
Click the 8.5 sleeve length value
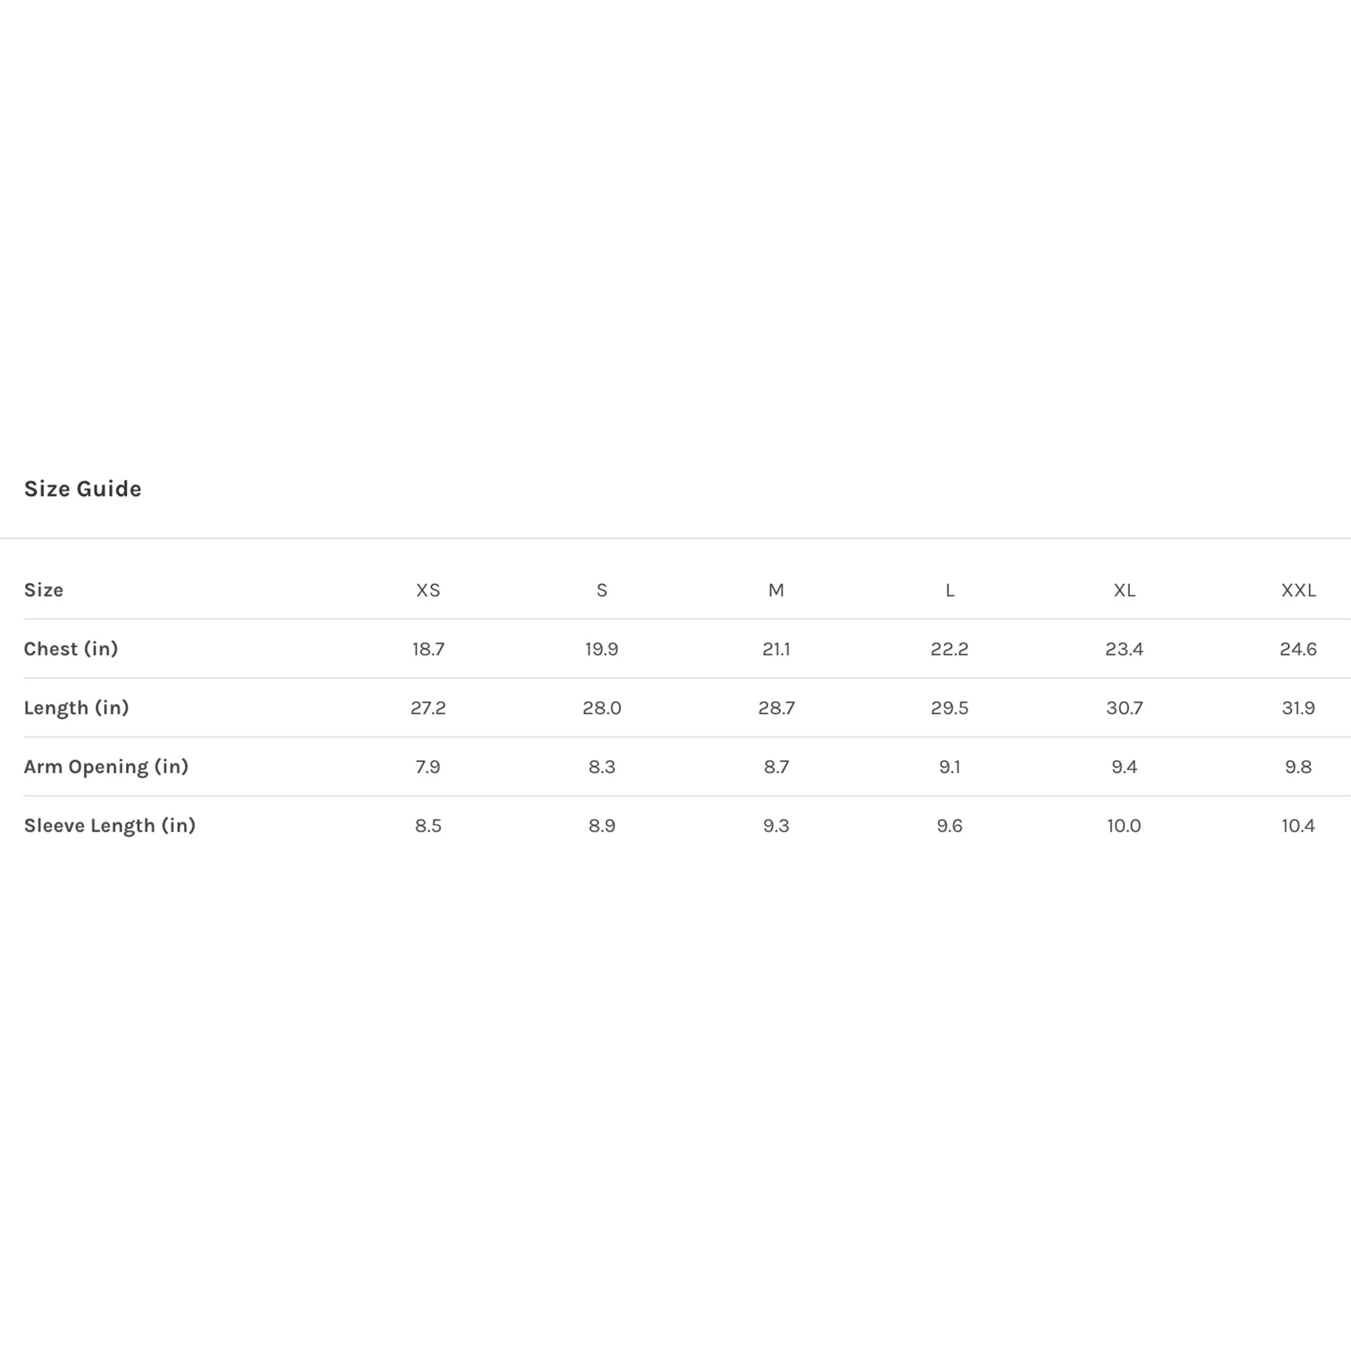(428, 825)
